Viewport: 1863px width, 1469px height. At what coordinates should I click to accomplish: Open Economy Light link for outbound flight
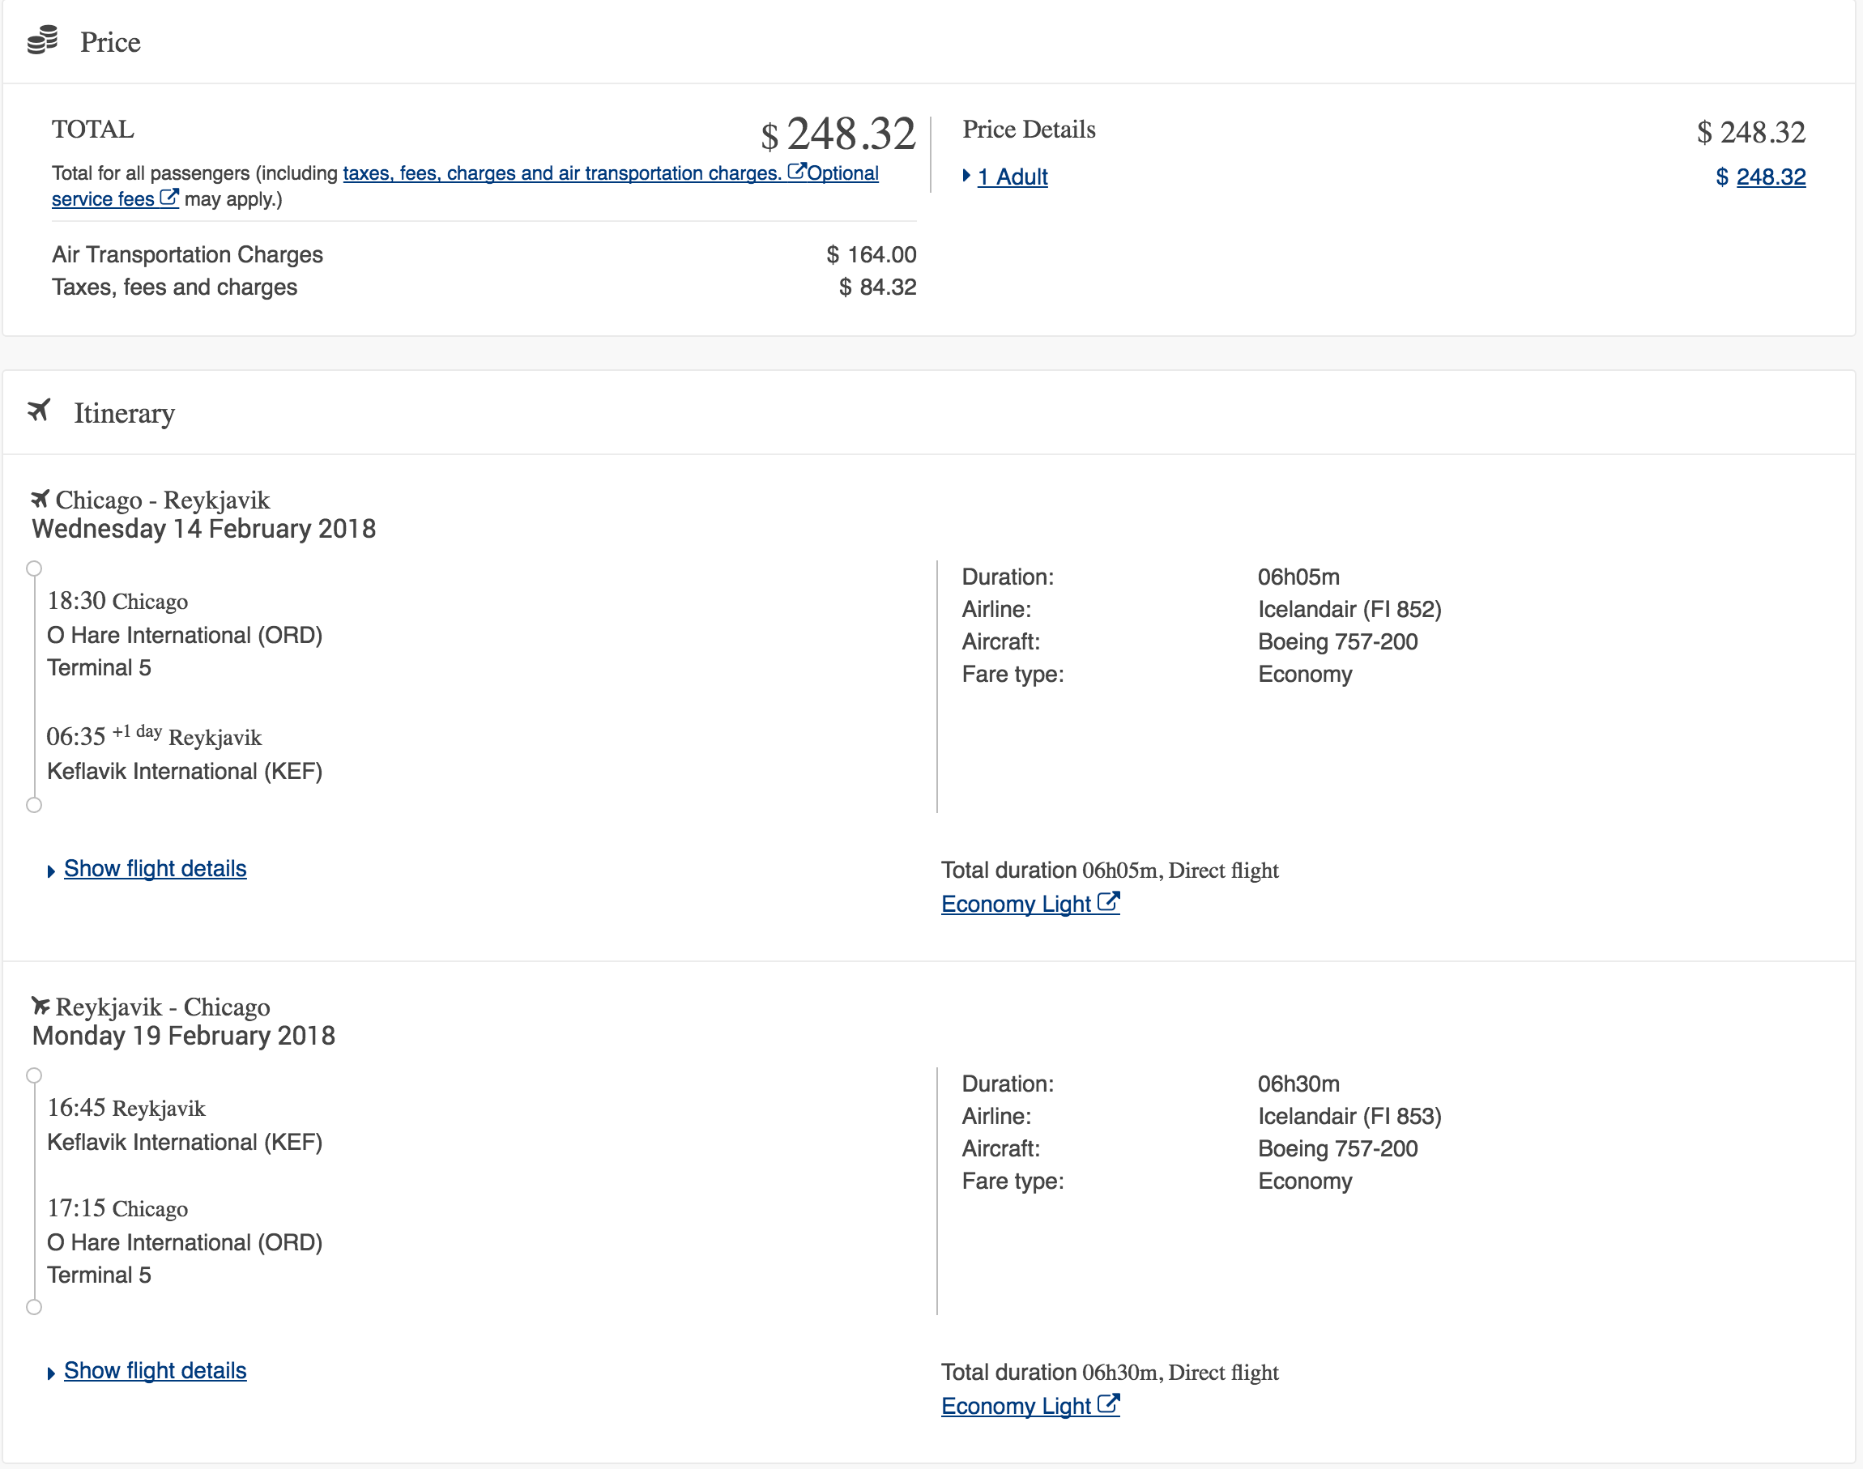pyautogui.click(x=1016, y=904)
